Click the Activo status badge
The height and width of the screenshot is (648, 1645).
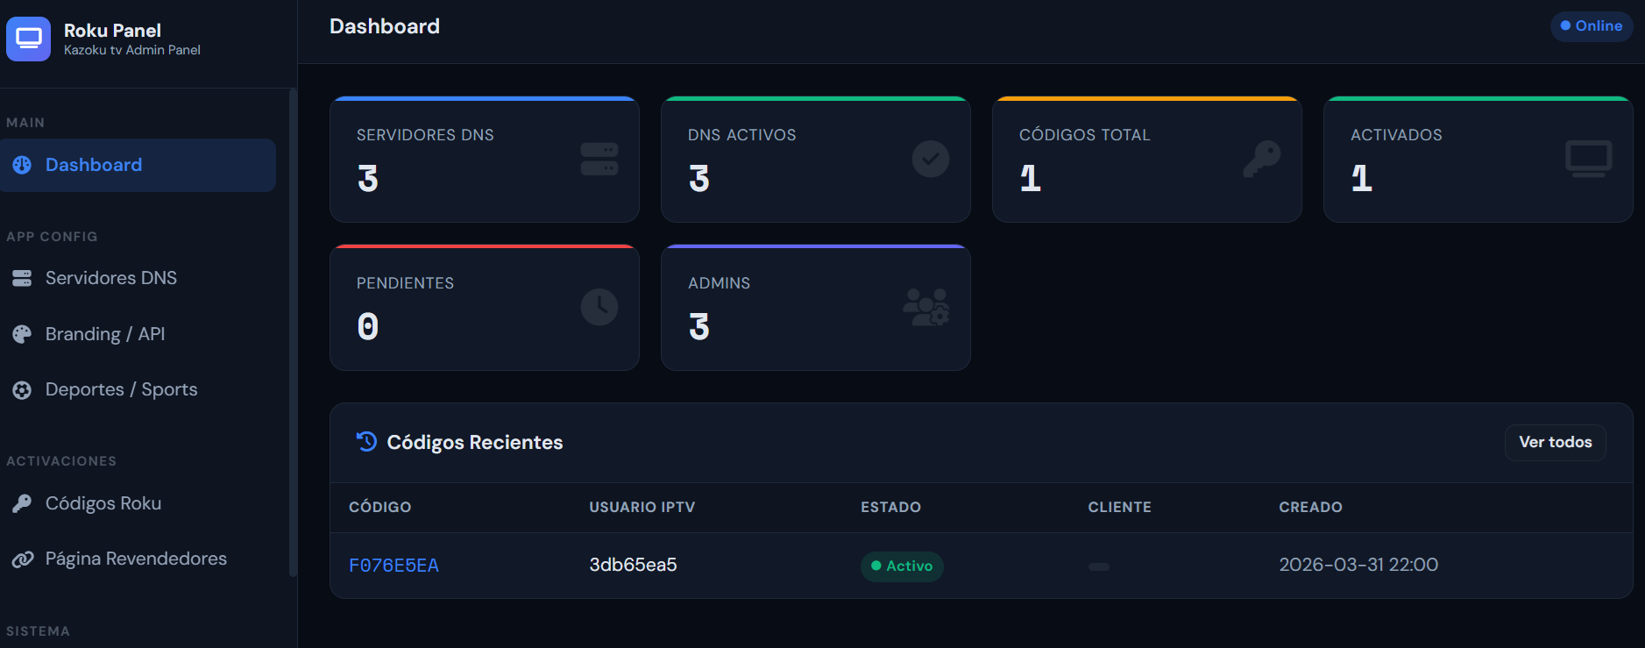pos(901,566)
